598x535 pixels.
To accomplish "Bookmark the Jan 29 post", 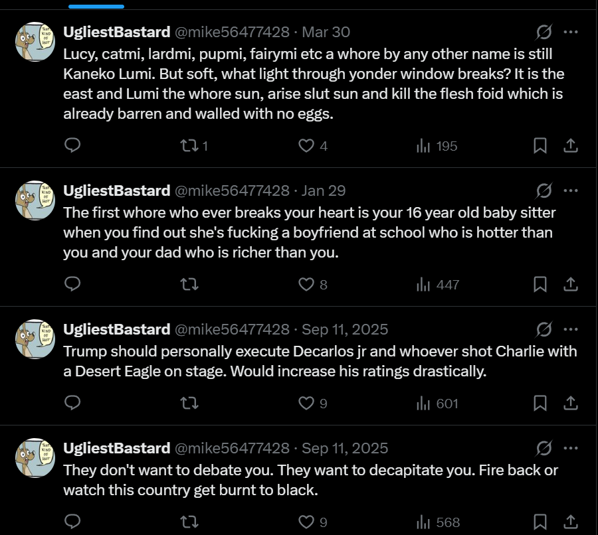I will click(x=540, y=284).
